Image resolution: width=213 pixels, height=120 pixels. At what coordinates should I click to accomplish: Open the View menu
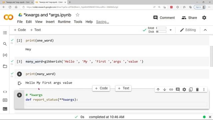pyautogui.click(x=39, y=22)
